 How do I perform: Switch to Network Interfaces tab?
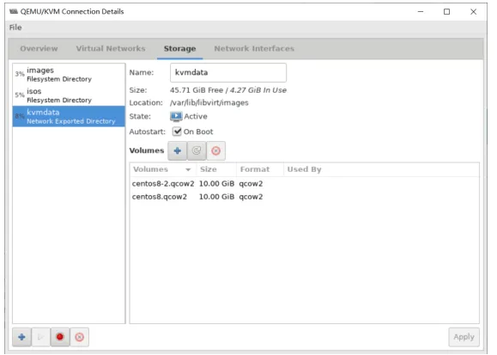[254, 49]
